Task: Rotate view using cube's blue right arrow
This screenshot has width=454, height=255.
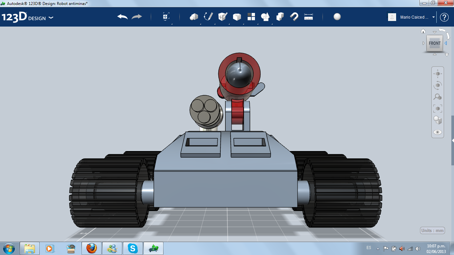Action: 446,43
